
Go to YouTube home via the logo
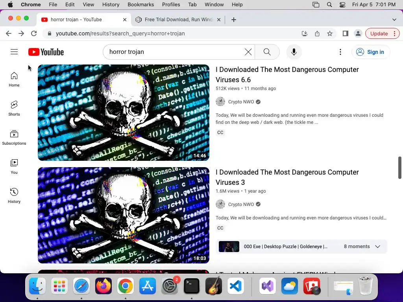point(46,52)
